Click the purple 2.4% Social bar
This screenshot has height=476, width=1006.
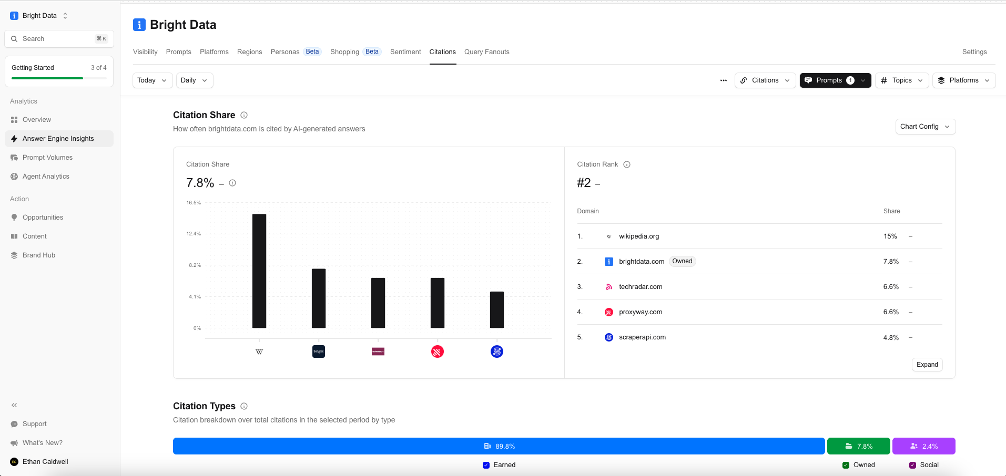click(x=924, y=446)
